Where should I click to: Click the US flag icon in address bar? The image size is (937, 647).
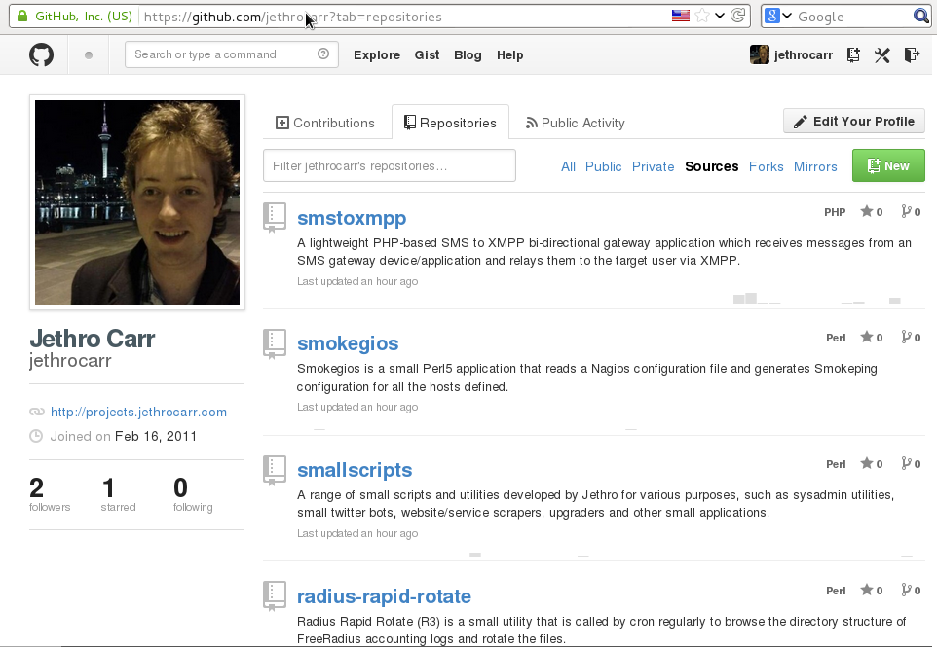[x=681, y=16]
